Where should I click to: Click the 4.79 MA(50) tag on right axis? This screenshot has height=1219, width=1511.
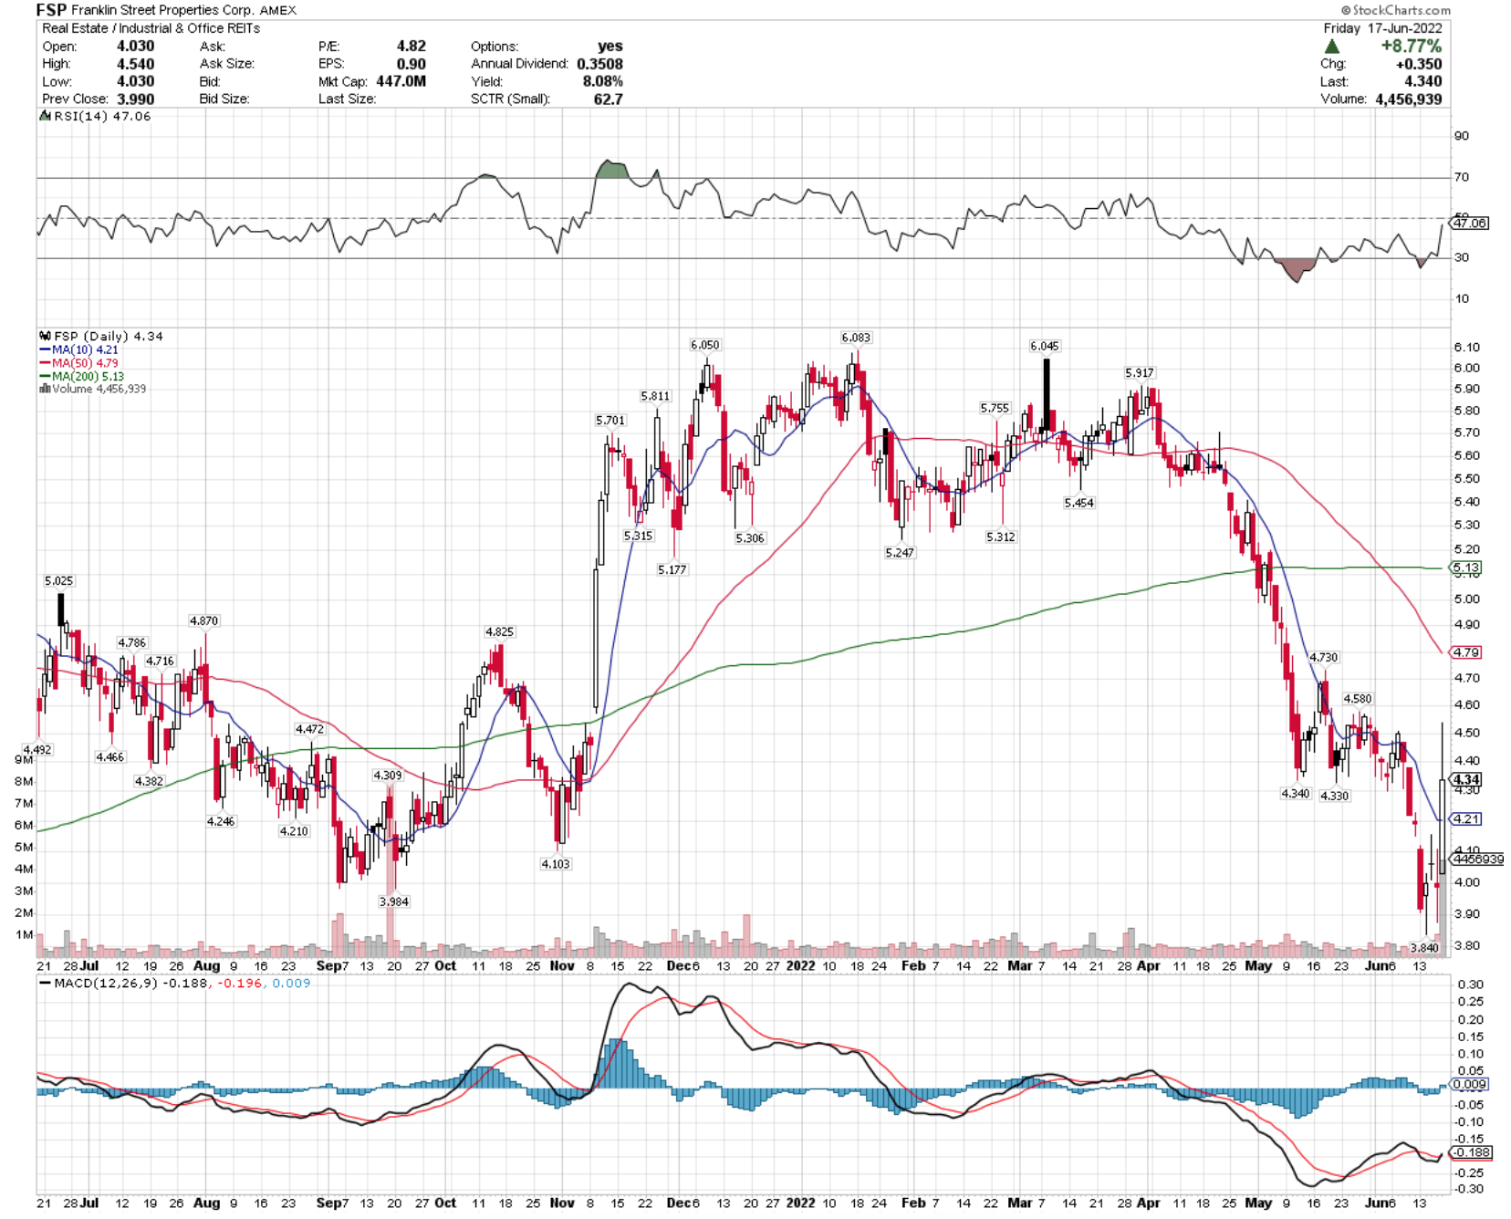(x=1465, y=652)
